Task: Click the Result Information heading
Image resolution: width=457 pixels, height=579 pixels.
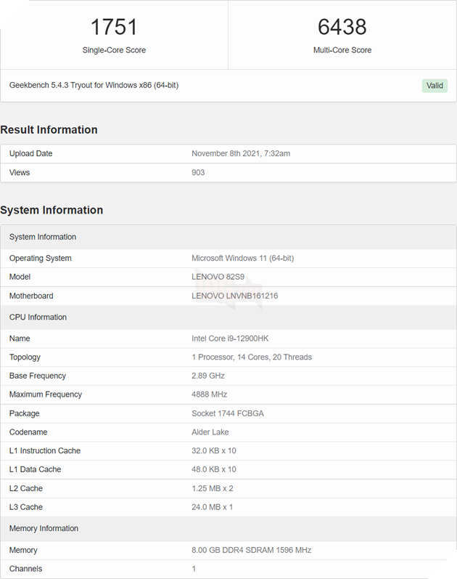Action: (49, 130)
